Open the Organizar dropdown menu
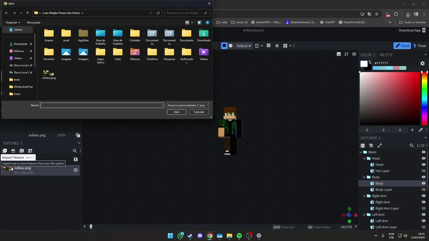Image resolution: width=429 pixels, height=241 pixels. point(13,22)
